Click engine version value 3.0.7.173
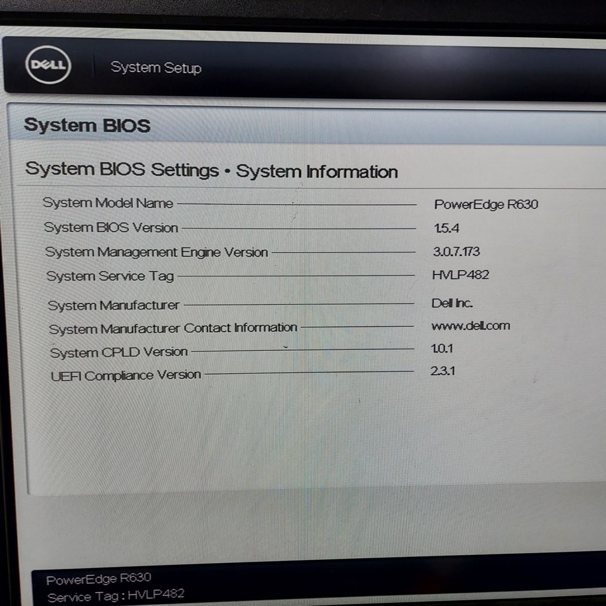Viewport: 606px width, 606px height. click(456, 251)
